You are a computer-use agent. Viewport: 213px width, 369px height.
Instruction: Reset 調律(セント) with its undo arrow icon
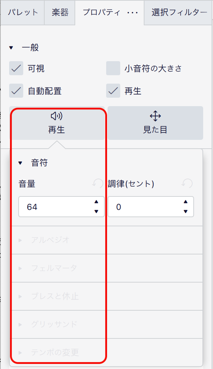(x=187, y=183)
